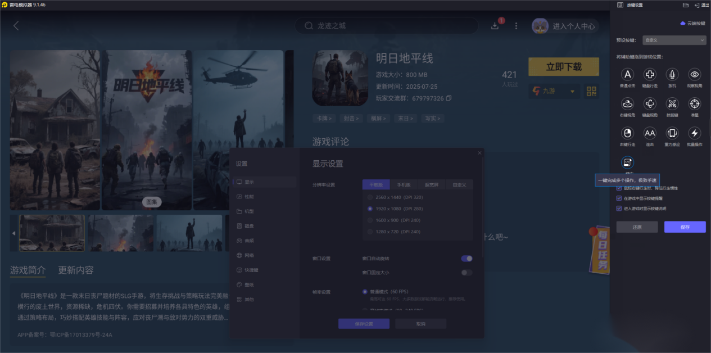
Task: Open the 预设按键 preset dropdown
Action: point(674,40)
